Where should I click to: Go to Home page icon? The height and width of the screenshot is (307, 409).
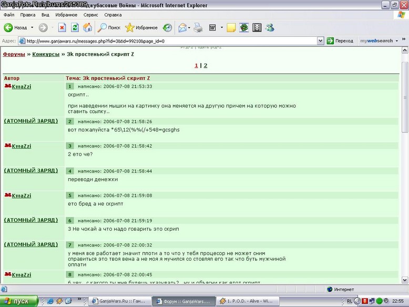coord(88,27)
